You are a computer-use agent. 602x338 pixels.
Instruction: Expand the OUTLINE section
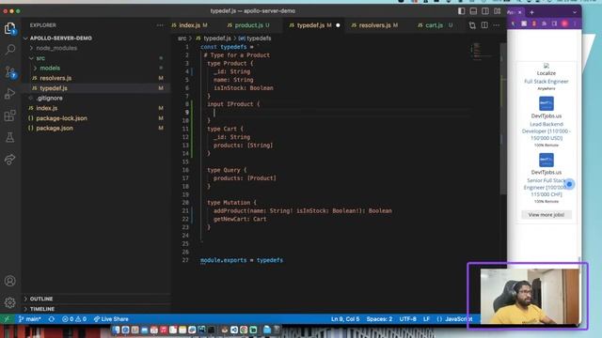click(x=41, y=299)
